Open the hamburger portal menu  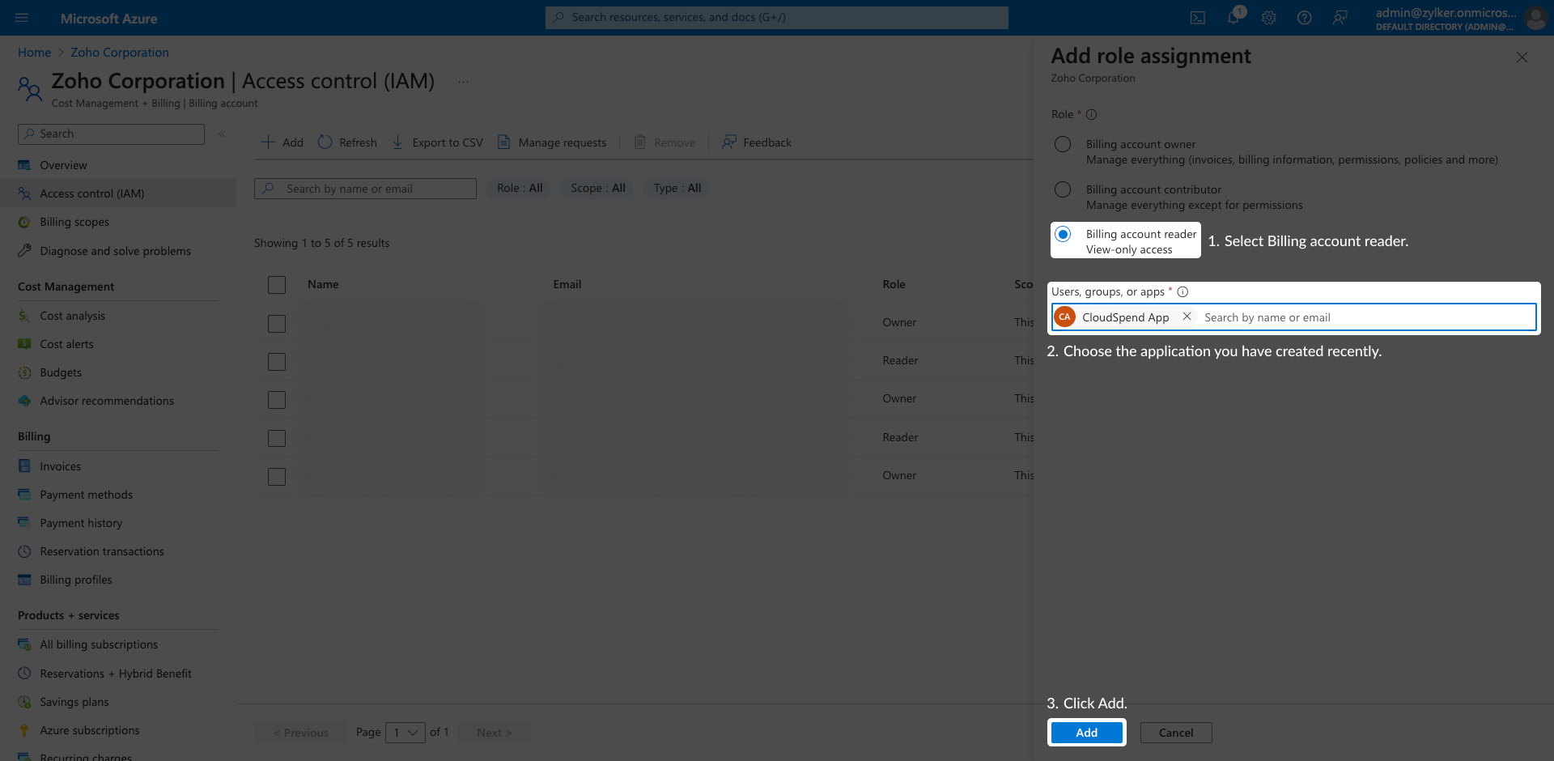(x=22, y=18)
